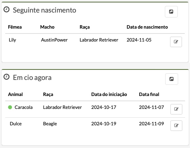Click the Data do iniciação column header
The image size is (190, 148).
109,94
